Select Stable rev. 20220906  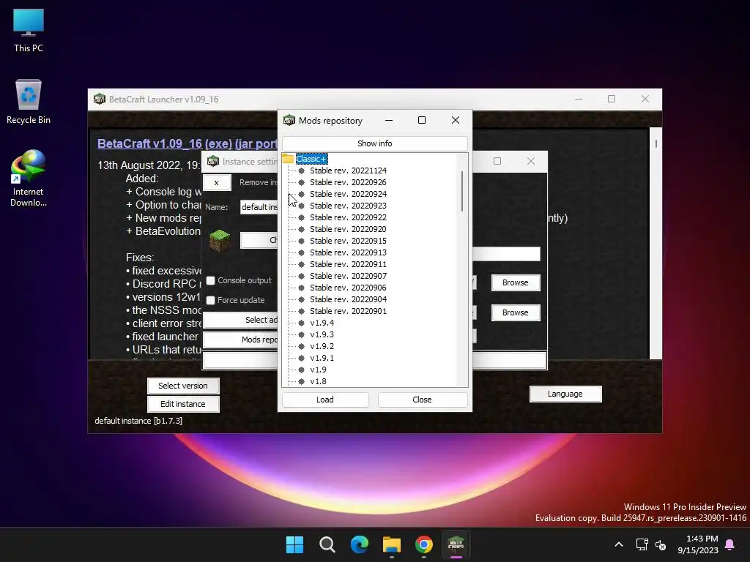(x=348, y=288)
